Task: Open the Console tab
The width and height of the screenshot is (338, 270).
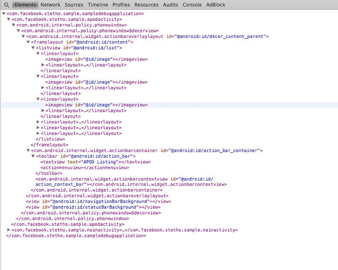Action: point(192,5)
